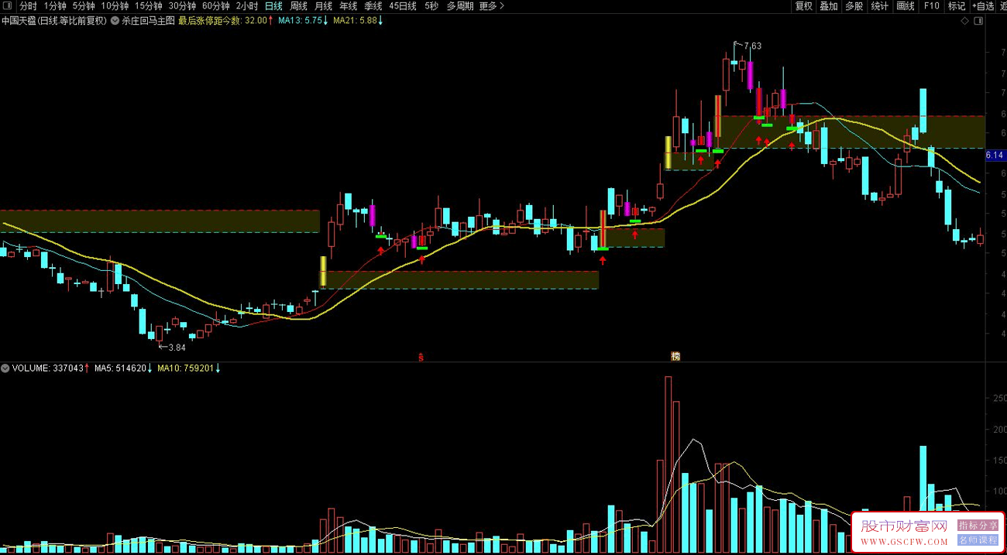Select the 年线 yearly period
Image resolution: width=1007 pixels, height=555 pixels.
[x=348, y=6]
